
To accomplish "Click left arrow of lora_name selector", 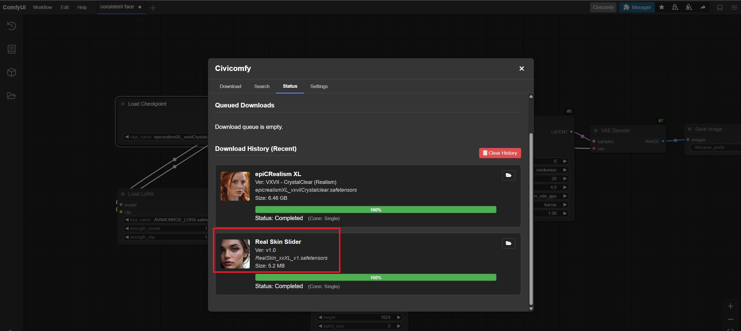I will pyautogui.click(x=127, y=220).
